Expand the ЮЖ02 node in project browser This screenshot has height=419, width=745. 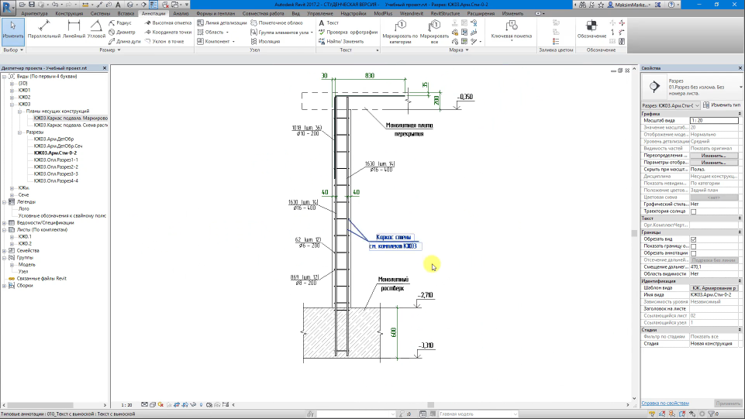[x=12, y=98]
